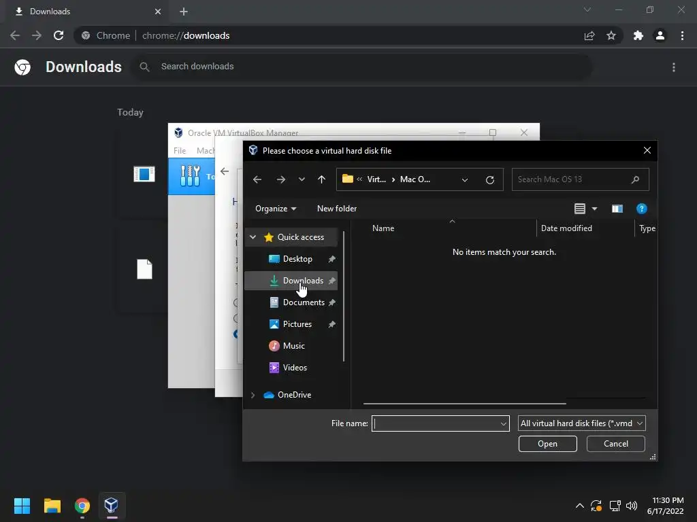This screenshot has width=697, height=522.
Task: Click the Search downloads field
Action: click(x=362, y=67)
